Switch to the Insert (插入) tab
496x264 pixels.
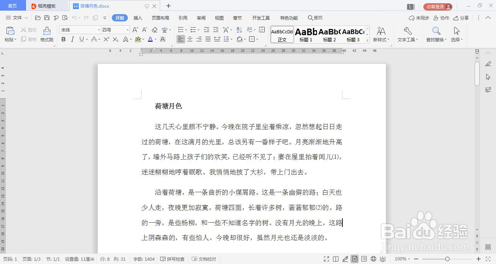click(x=138, y=18)
